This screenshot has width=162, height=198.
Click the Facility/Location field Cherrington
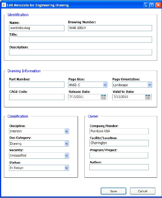tap(119, 143)
